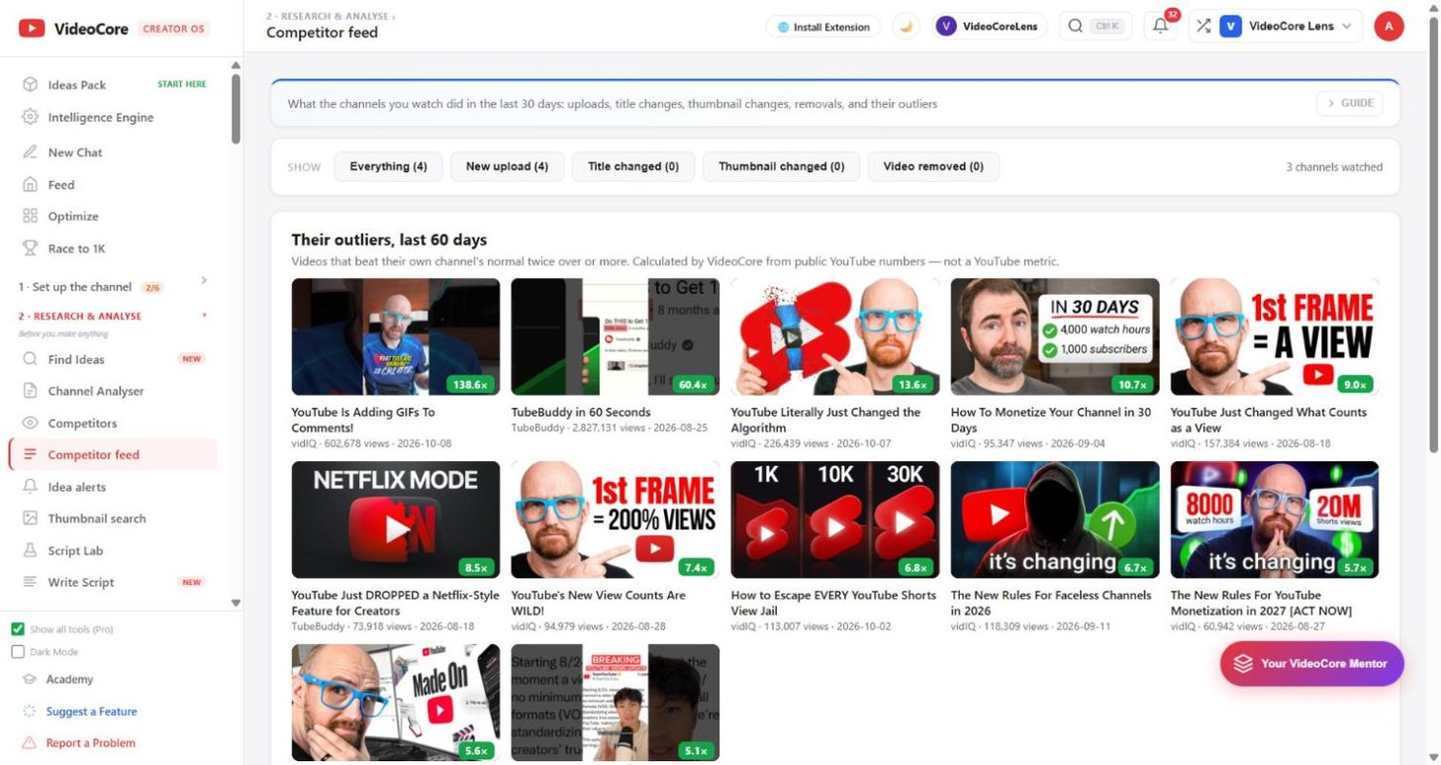Click the VideoCore logo icon
The height and width of the screenshot is (765, 1441).
pos(31,29)
